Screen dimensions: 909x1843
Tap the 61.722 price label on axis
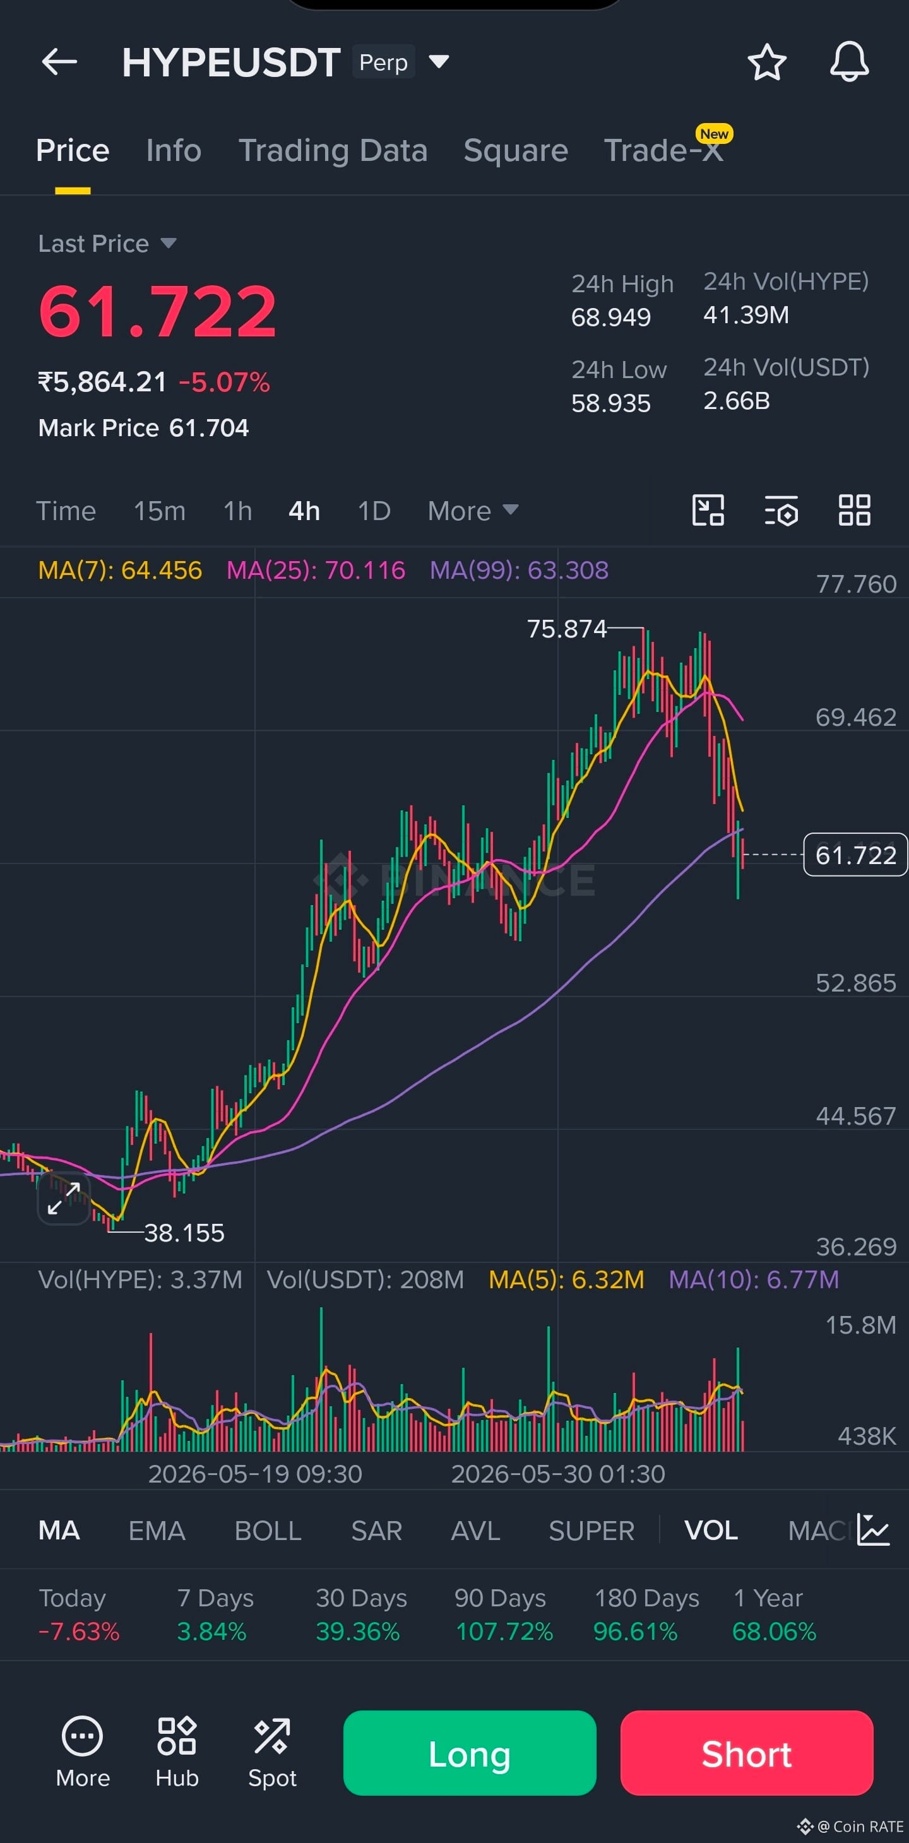tap(855, 854)
